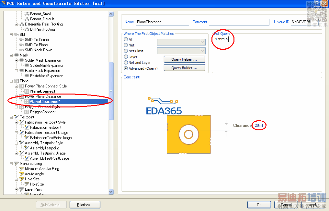Select the SolderMaskExpansion rule
Screen dimensions: 329x211
47,65
